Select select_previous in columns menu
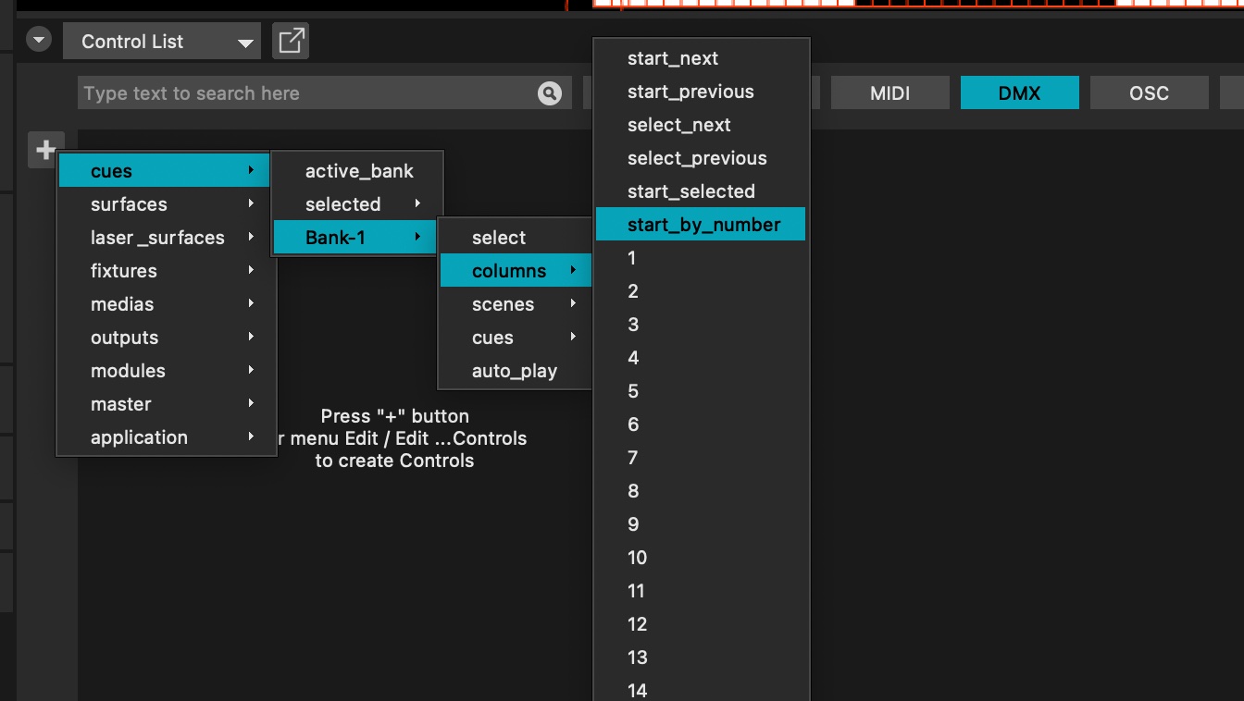 coord(701,158)
